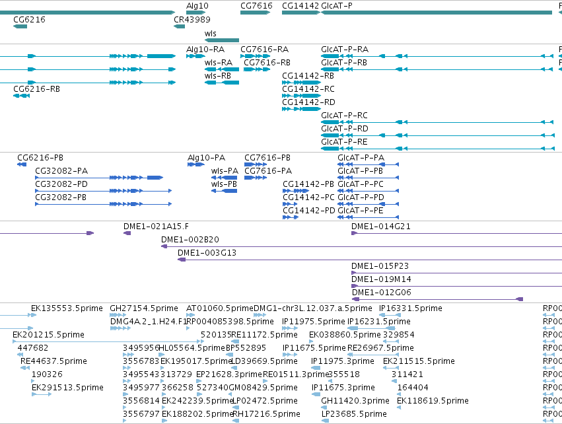Select the CG14142-RB transcript label
The height and width of the screenshot is (424, 562).
308,76
